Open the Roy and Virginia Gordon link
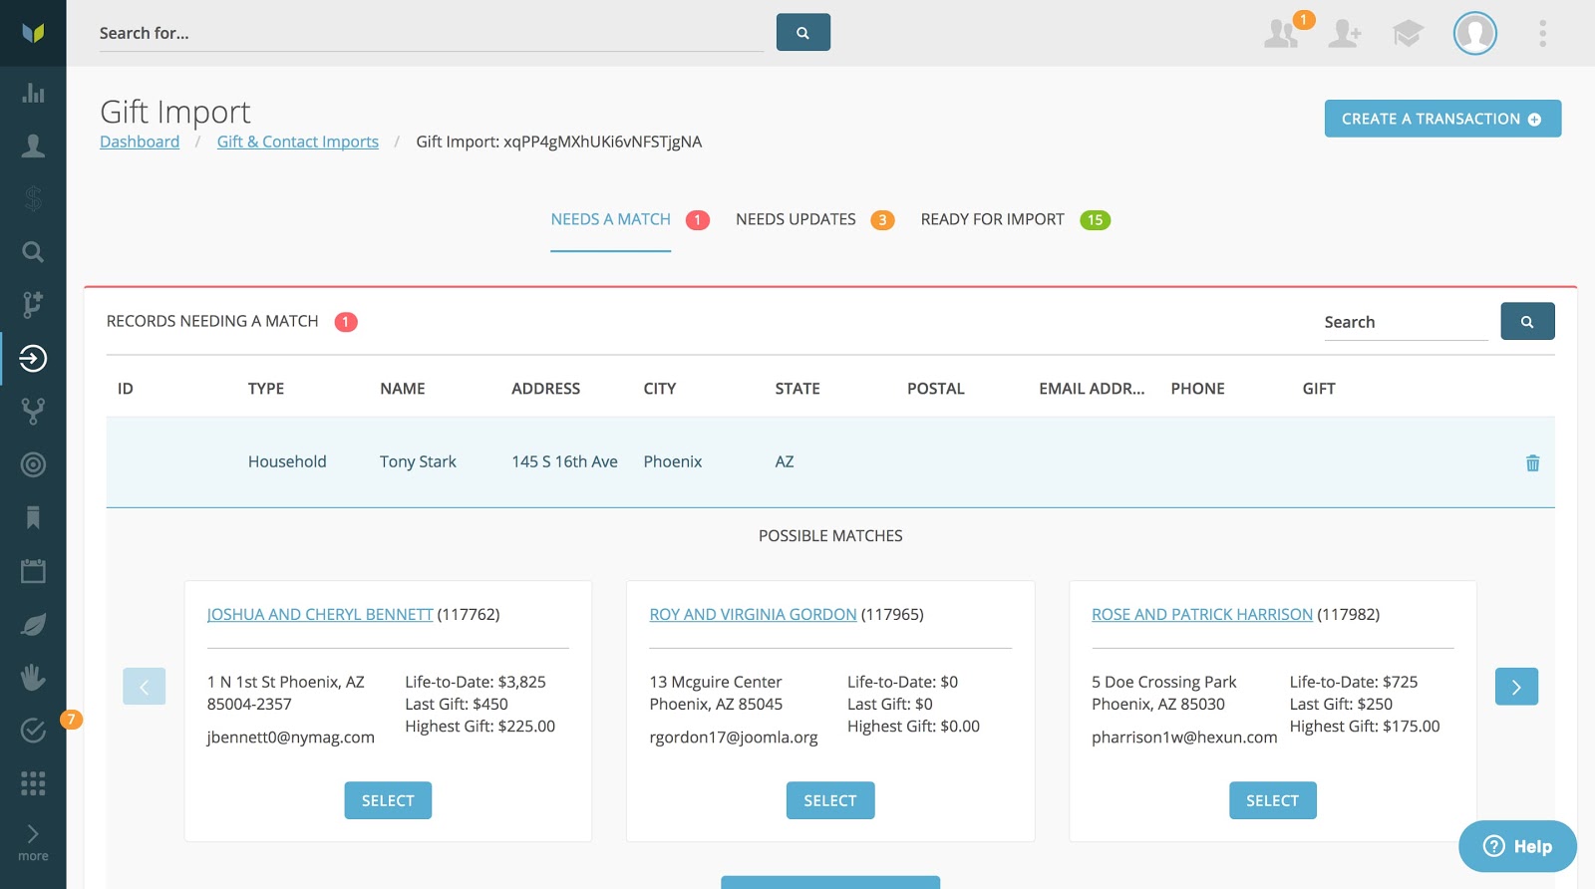The width and height of the screenshot is (1595, 889). point(753,615)
